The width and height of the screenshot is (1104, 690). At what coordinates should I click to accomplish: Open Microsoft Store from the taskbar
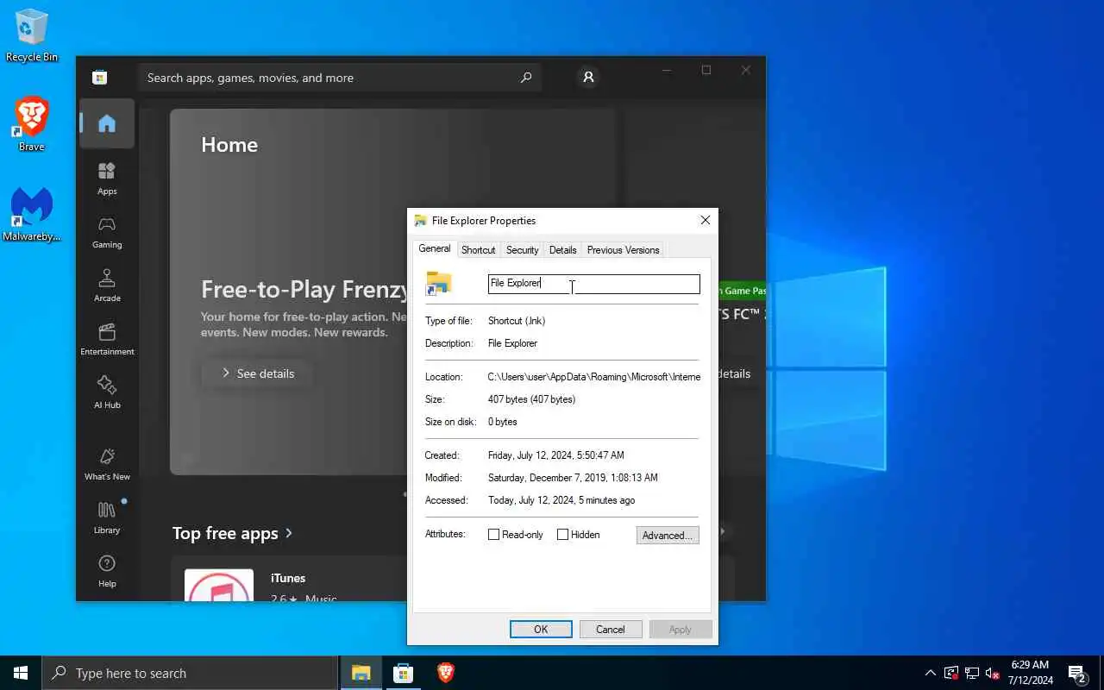404,673
